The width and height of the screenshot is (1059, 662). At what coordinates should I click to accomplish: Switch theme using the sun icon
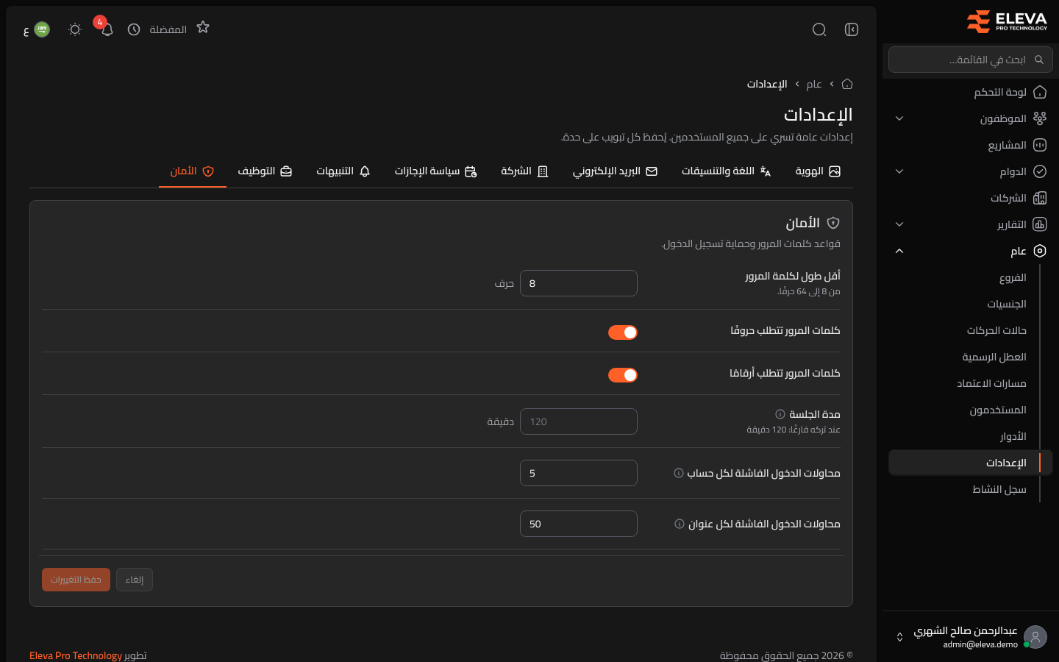[x=75, y=29]
